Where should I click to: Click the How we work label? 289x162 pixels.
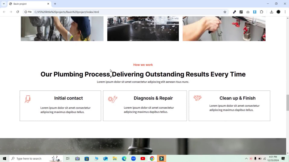(x=143, y=65)
